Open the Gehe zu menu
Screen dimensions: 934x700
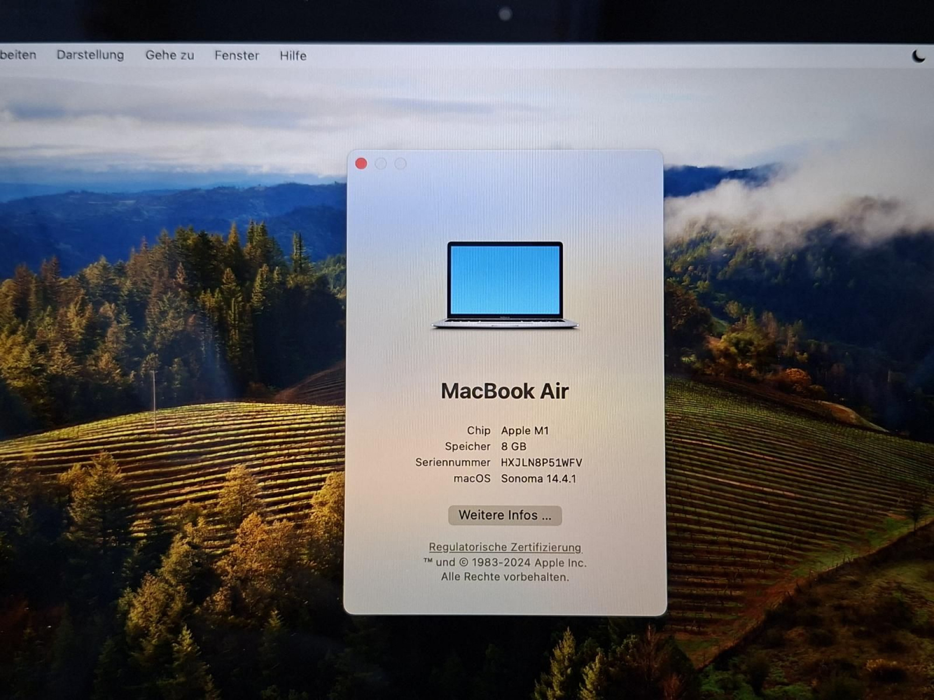tap(170, 56)
